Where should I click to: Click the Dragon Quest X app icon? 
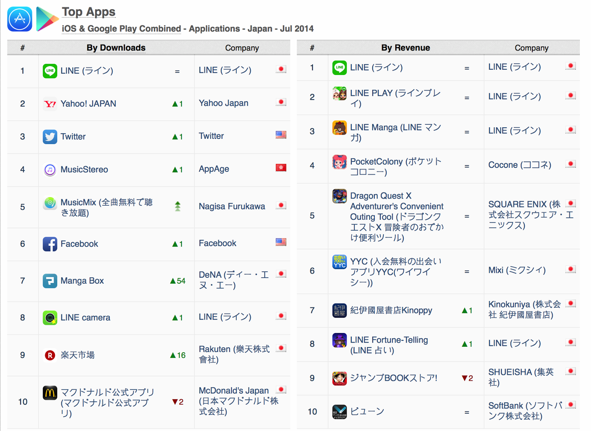(x=340, y=196)
